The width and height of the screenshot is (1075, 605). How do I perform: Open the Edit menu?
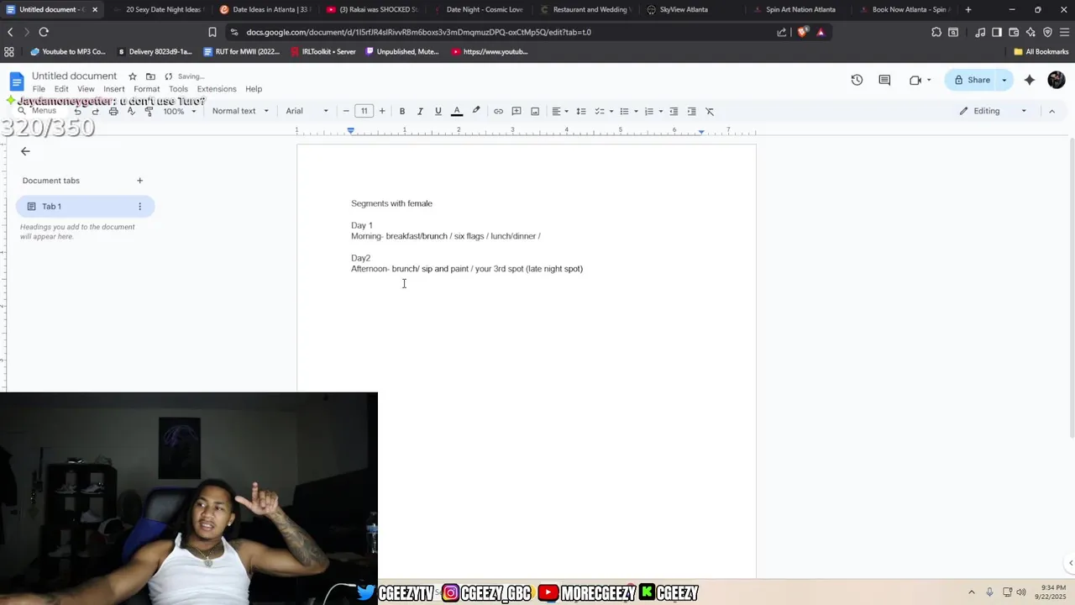(x=61, y=89)
